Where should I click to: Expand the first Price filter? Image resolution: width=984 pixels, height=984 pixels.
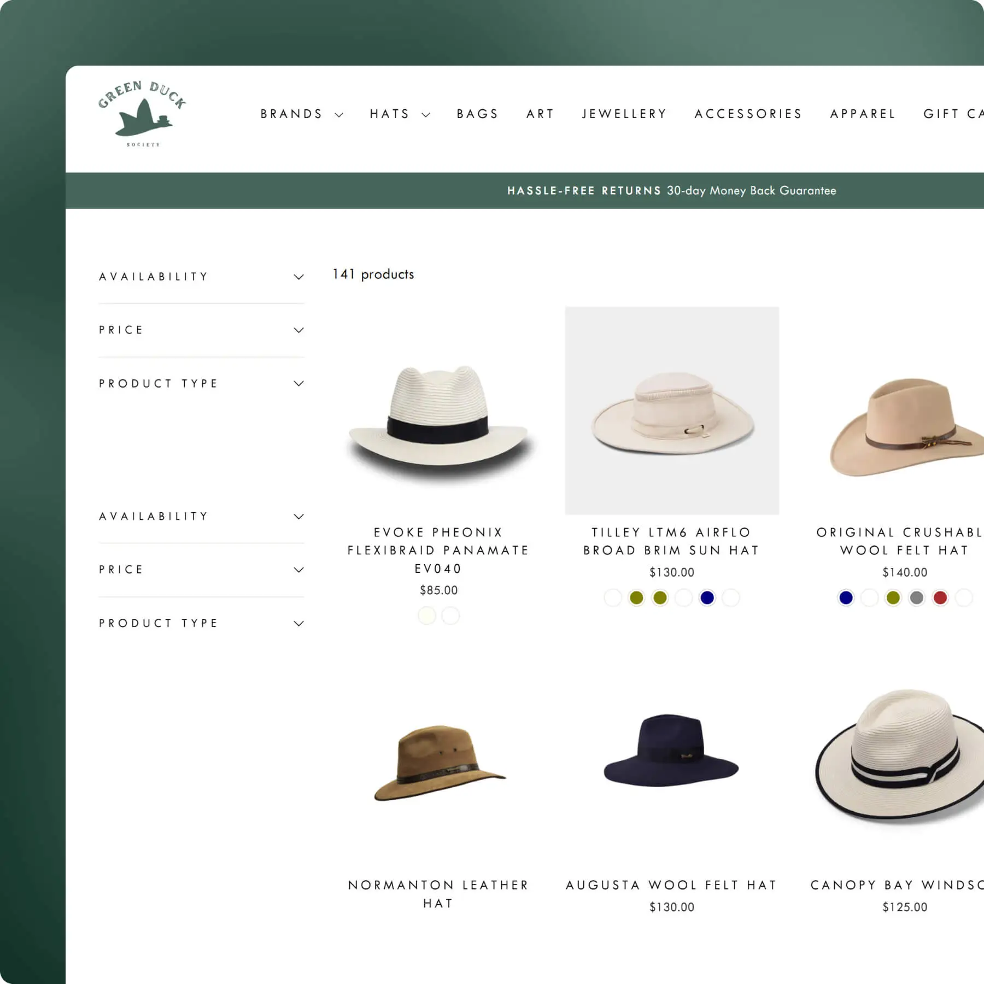201,330
